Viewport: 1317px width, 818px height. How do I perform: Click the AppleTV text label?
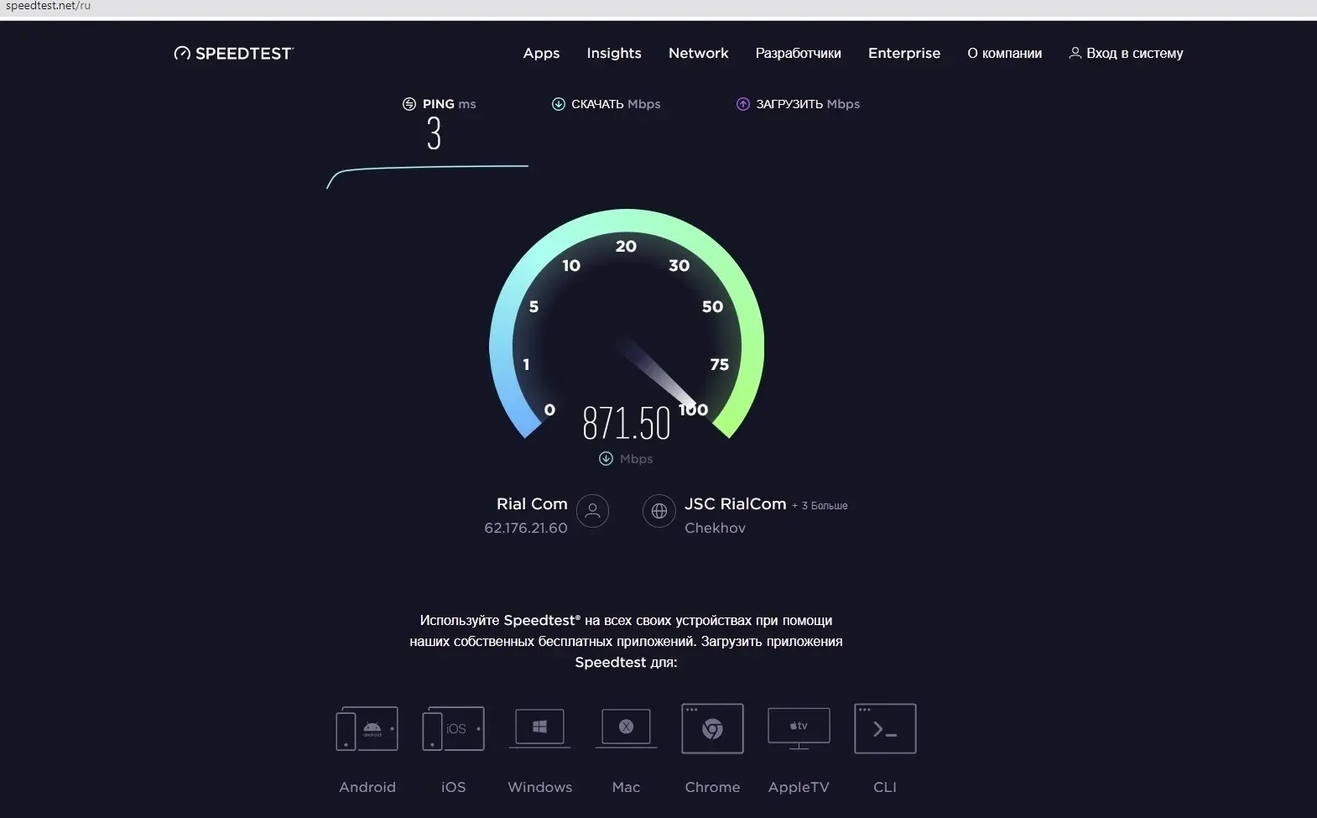(x=799, y=787)
